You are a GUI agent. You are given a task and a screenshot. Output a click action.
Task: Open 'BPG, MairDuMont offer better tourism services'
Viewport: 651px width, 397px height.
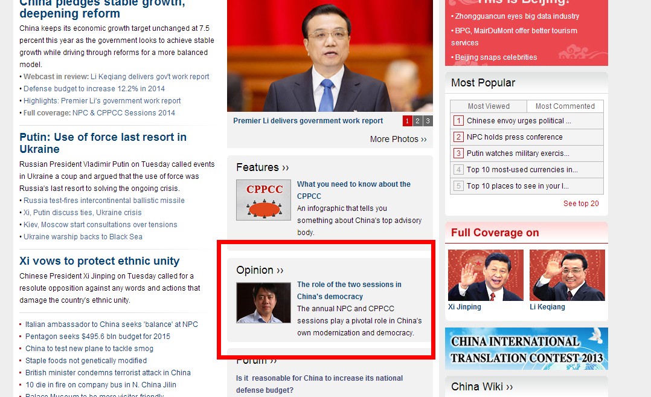[514, 36]
